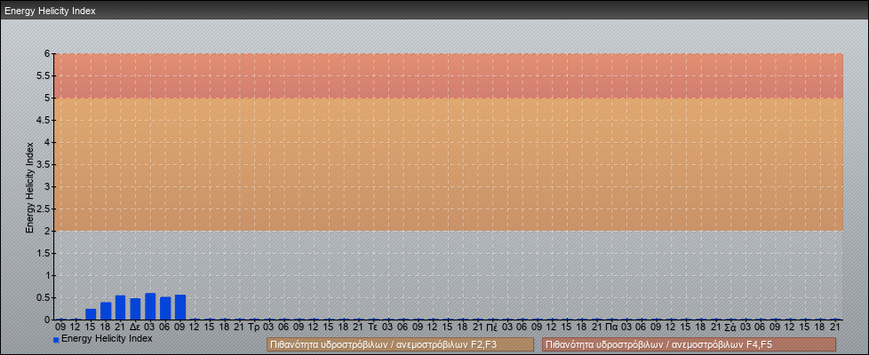This screenshot has width=869, height=355.
Task: Click the red F4,F5 probability legend box
Action: [689, 344]
